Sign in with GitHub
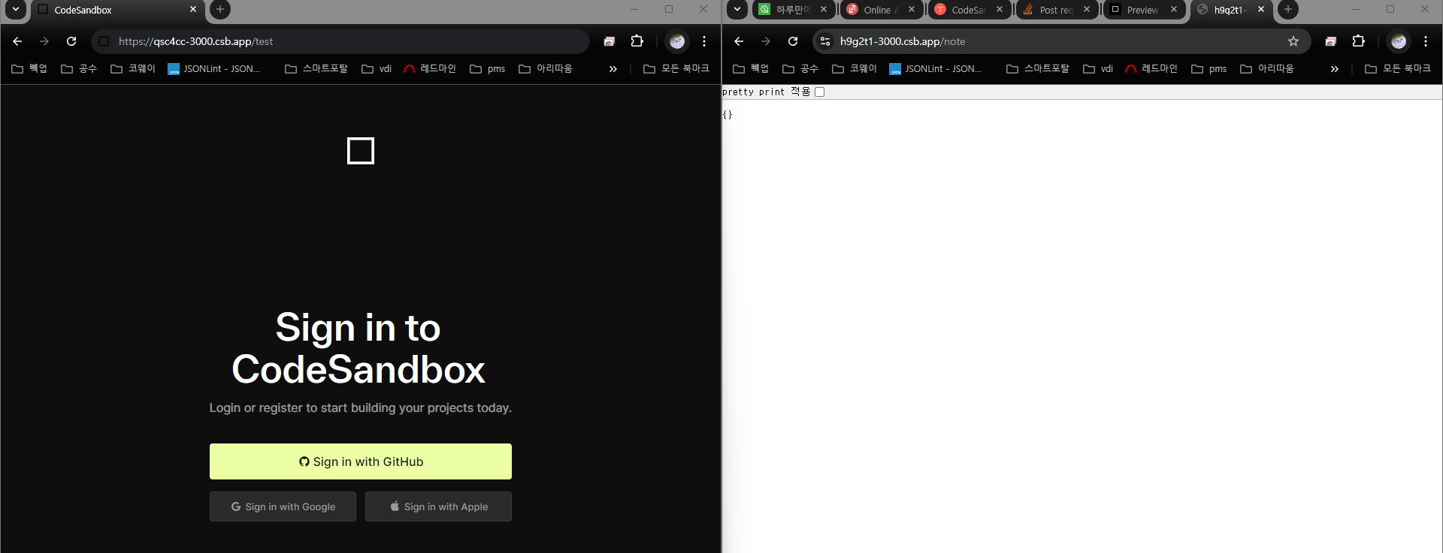The height and width of the screenshot is (553, 1443). (361, 461)
